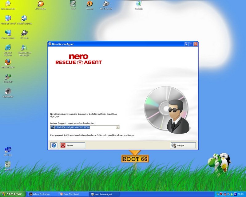Screen dimensions: 246x197
Task: Minimize the Nero RescueAgent window
Action: point(187,44)
